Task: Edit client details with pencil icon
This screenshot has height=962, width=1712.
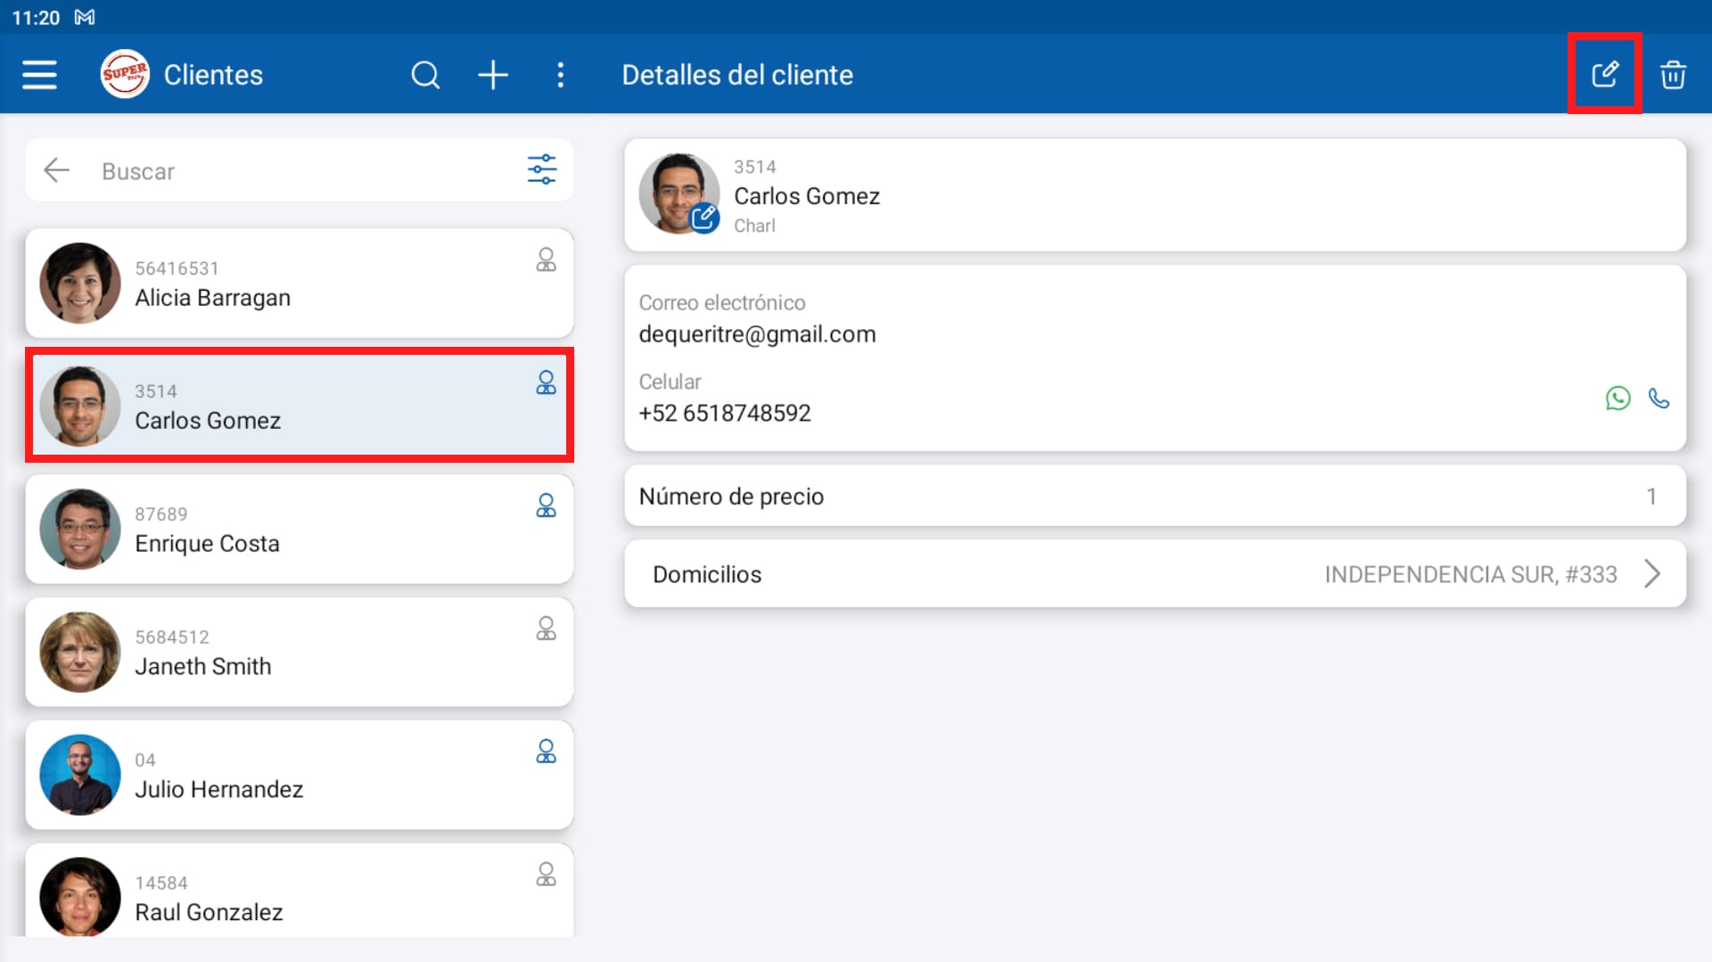Action: [1604, 74]
